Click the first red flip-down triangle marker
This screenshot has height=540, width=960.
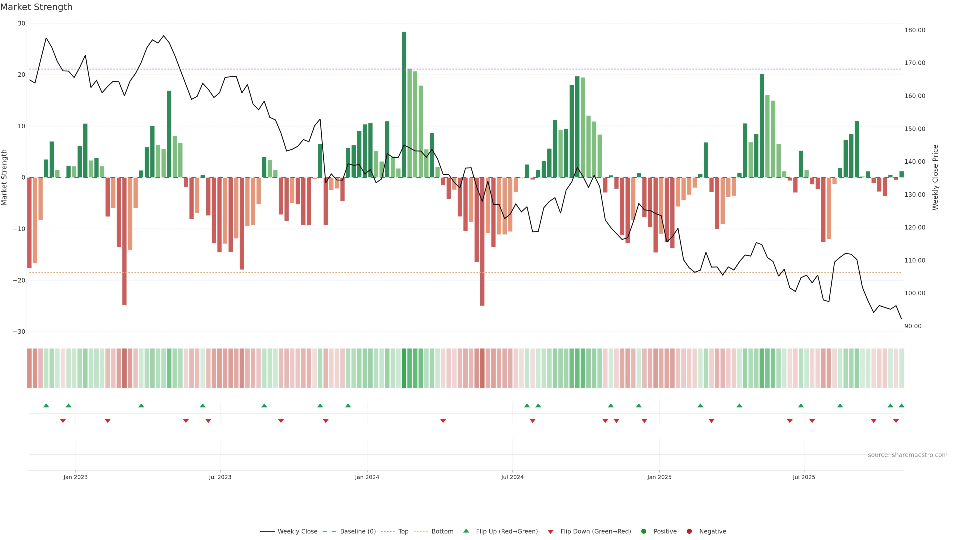coord(63,421)
